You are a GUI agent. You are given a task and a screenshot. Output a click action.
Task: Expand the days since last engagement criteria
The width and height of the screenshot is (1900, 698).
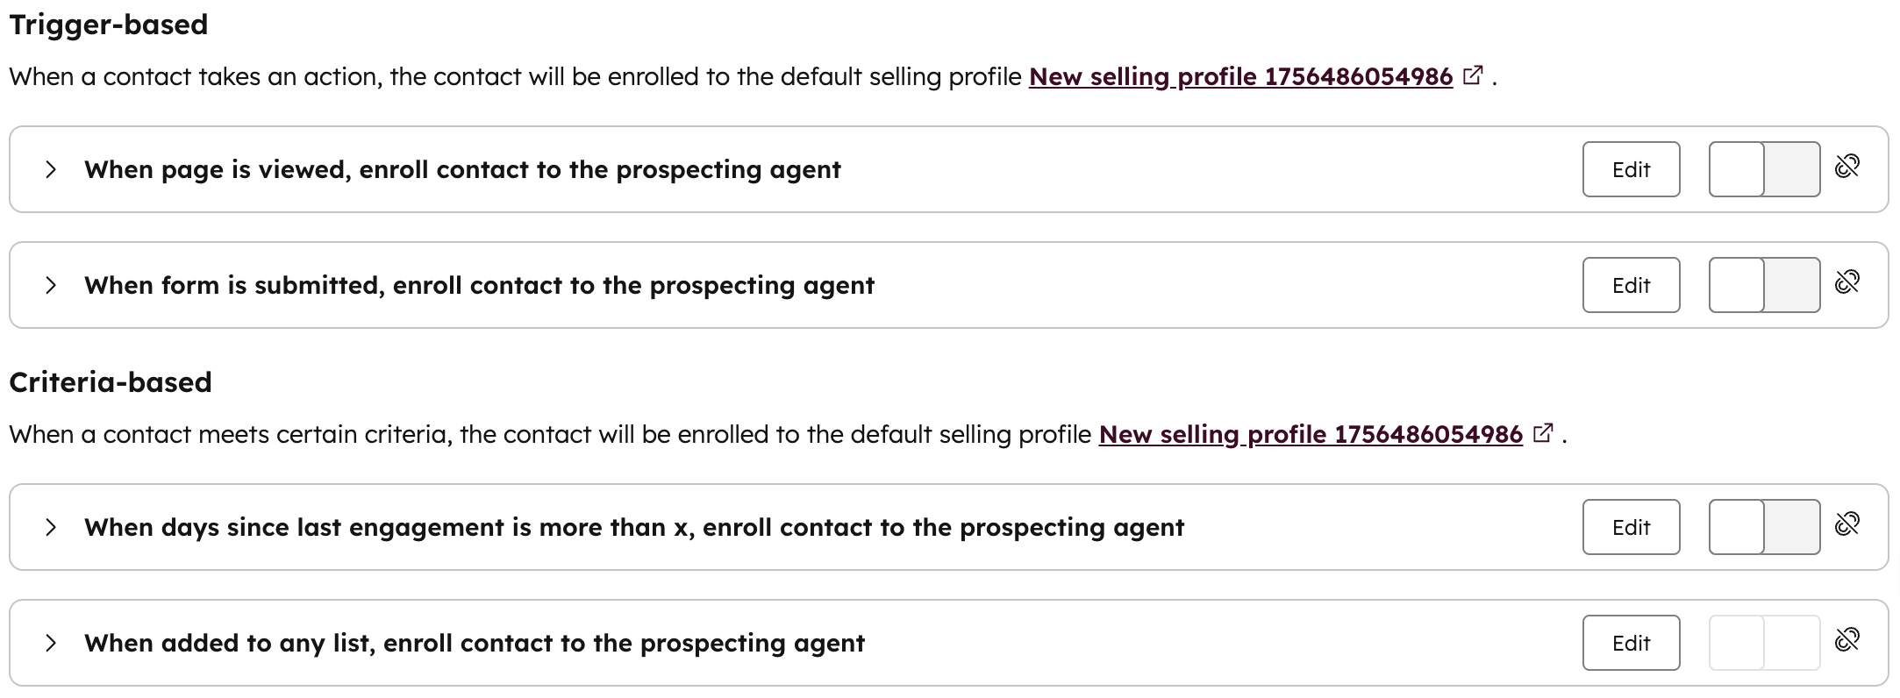(x=50, y=526)
